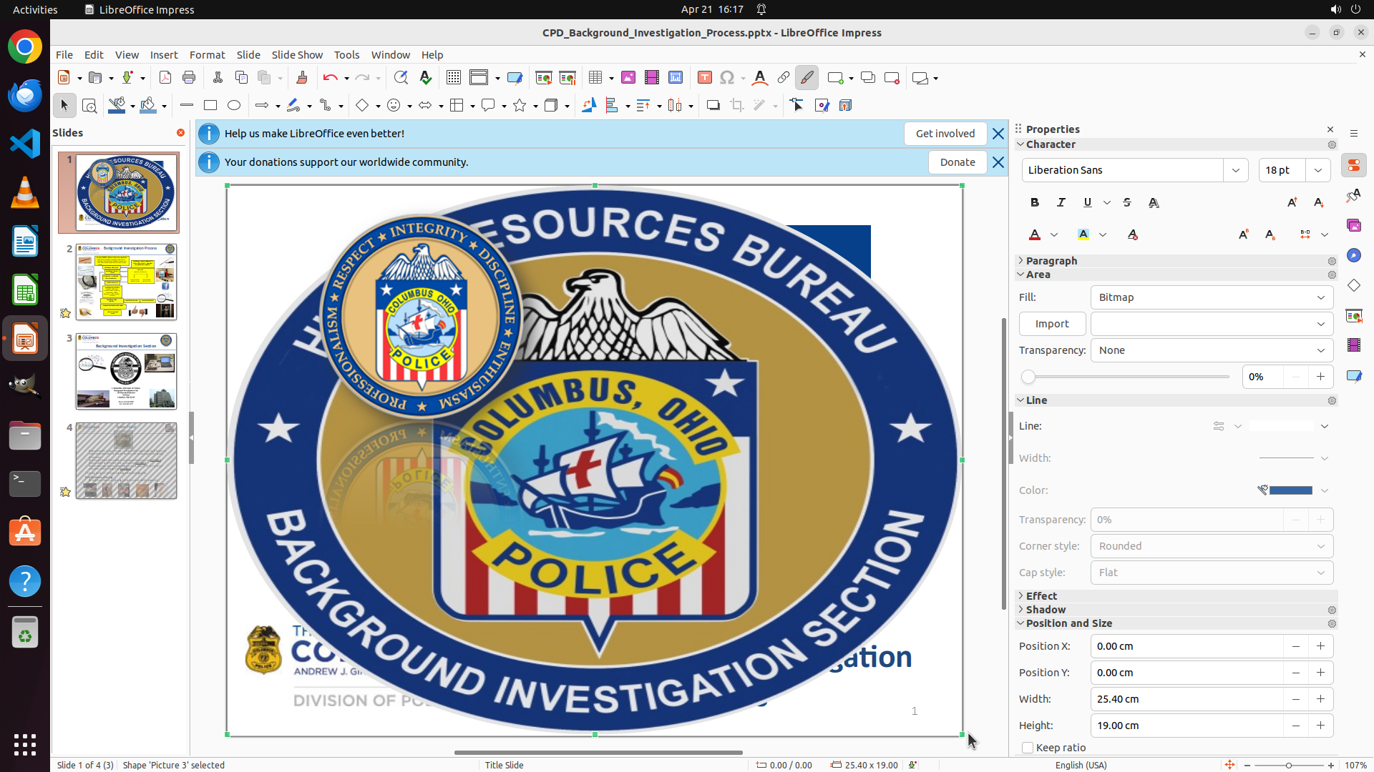Click the area transparency slider handle
Screen dimensions: 1374x772
(1028, 377)
